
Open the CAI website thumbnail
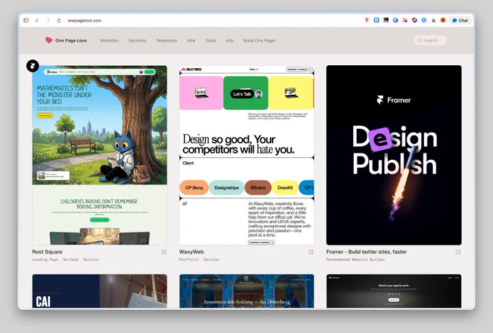coord(99,291)
